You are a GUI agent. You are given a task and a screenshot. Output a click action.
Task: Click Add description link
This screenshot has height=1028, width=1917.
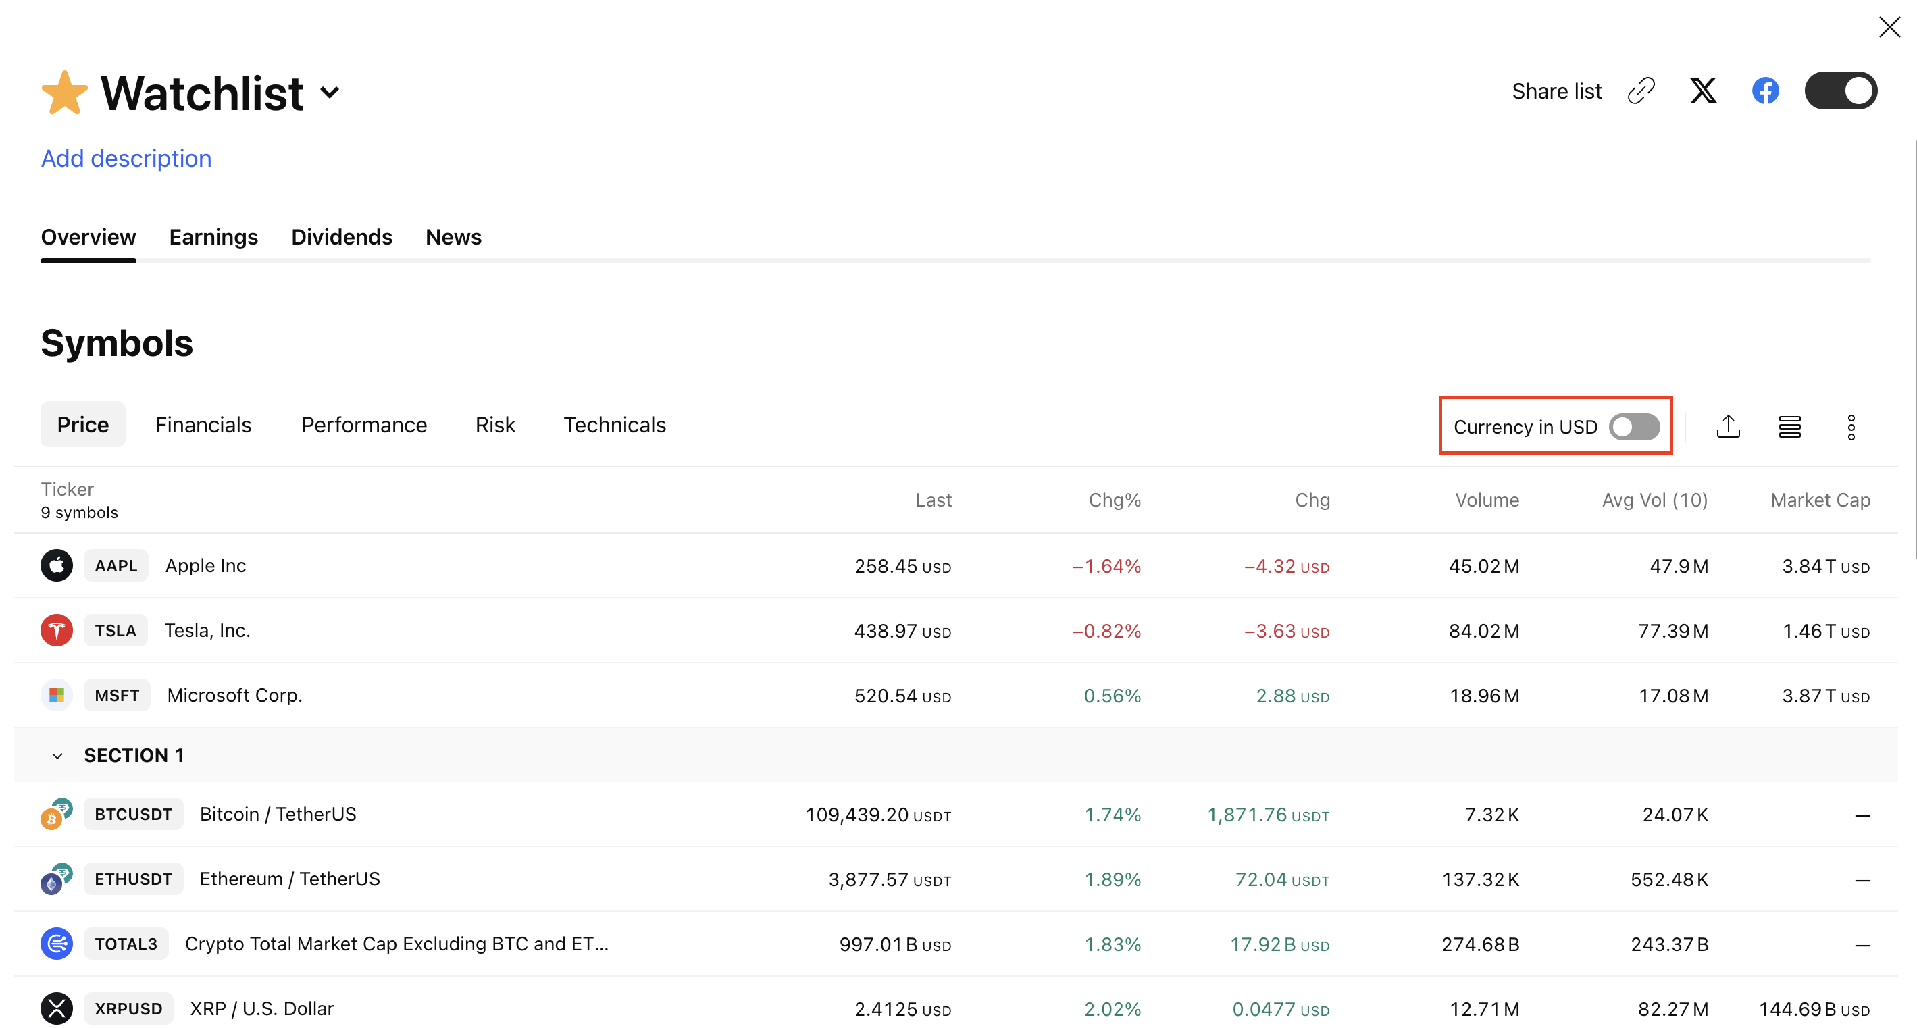126,159
